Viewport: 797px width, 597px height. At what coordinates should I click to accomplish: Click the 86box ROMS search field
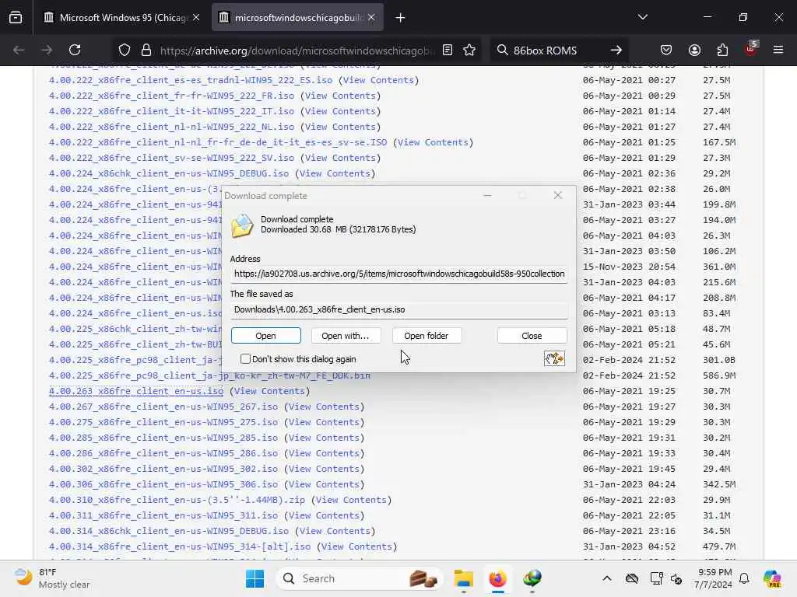click(x=559, y=51)
